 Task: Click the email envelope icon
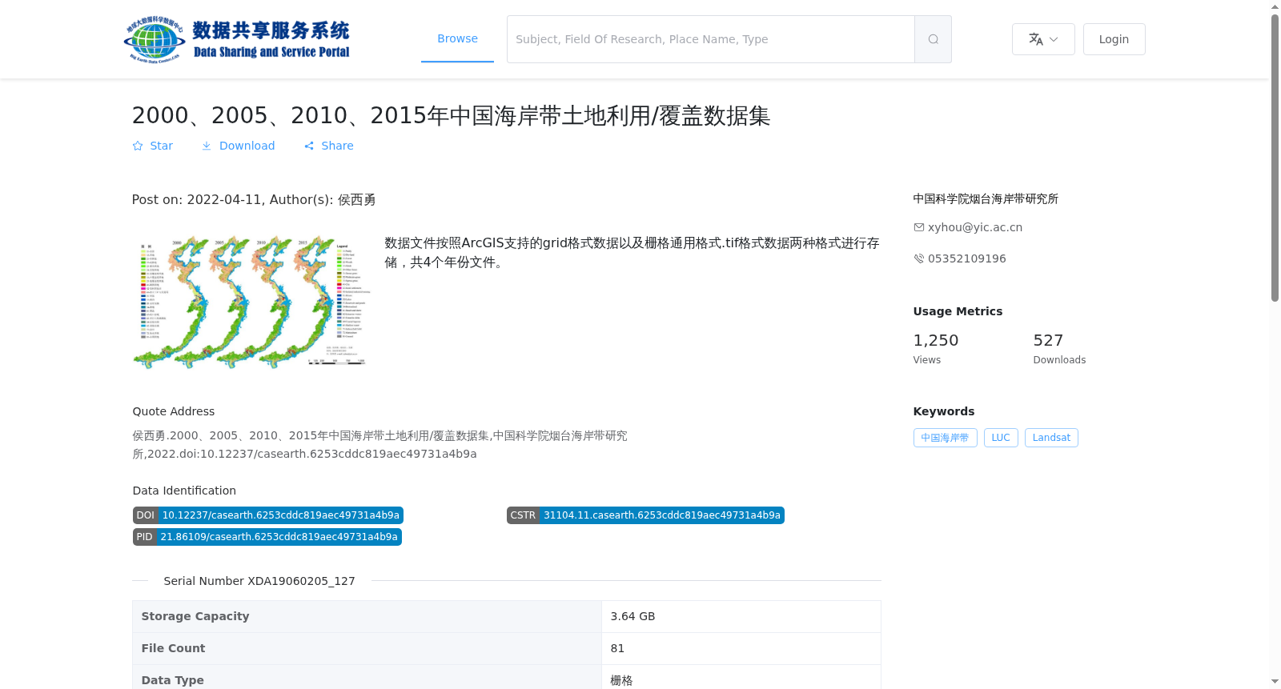[919, 227]
